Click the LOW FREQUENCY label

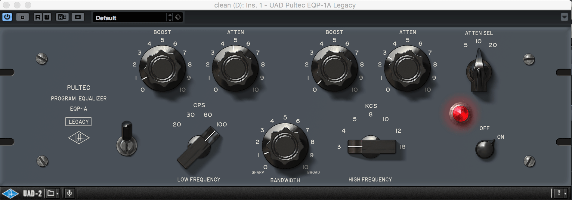pos(199,180)
